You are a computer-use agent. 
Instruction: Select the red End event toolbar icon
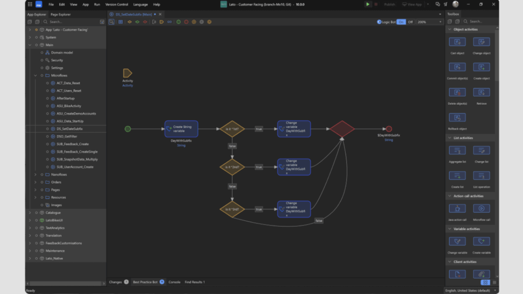[x=186, y=22]
